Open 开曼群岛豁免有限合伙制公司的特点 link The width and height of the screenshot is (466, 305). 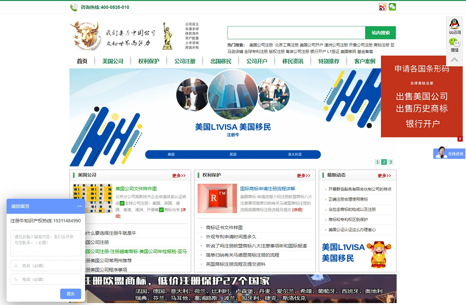click(360, 189)
